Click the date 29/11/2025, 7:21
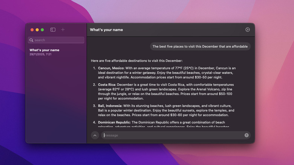 click(x=40, y=54)
